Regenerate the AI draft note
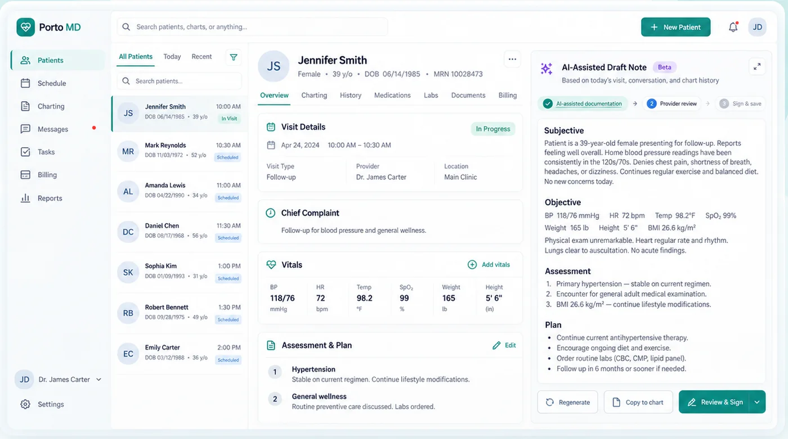 pos(567,402)
